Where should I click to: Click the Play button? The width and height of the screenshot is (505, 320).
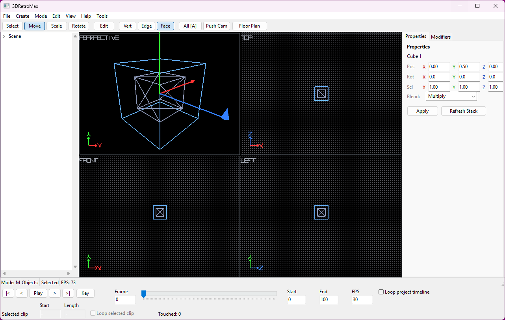tap(38, 293)
